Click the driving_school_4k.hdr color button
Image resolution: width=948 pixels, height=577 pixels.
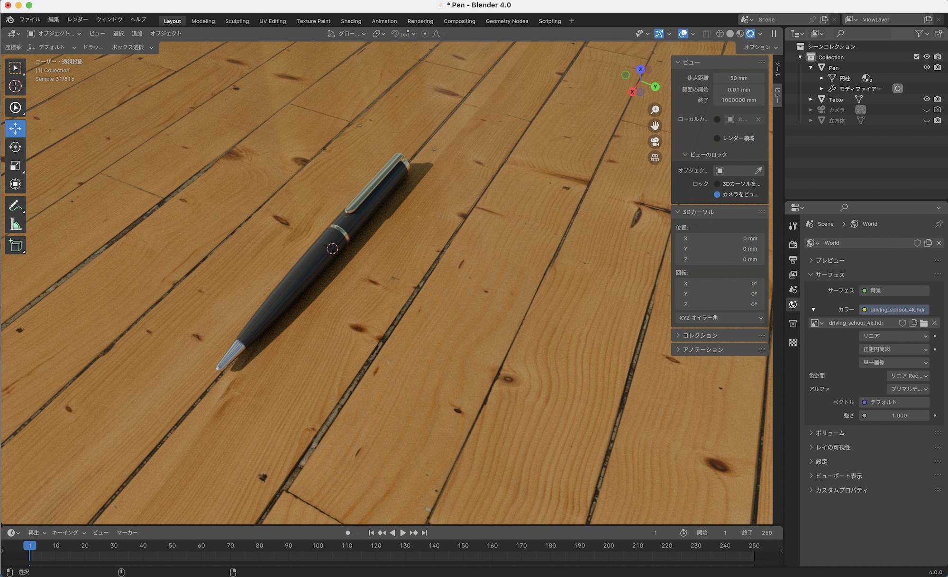tap(894, 310)
